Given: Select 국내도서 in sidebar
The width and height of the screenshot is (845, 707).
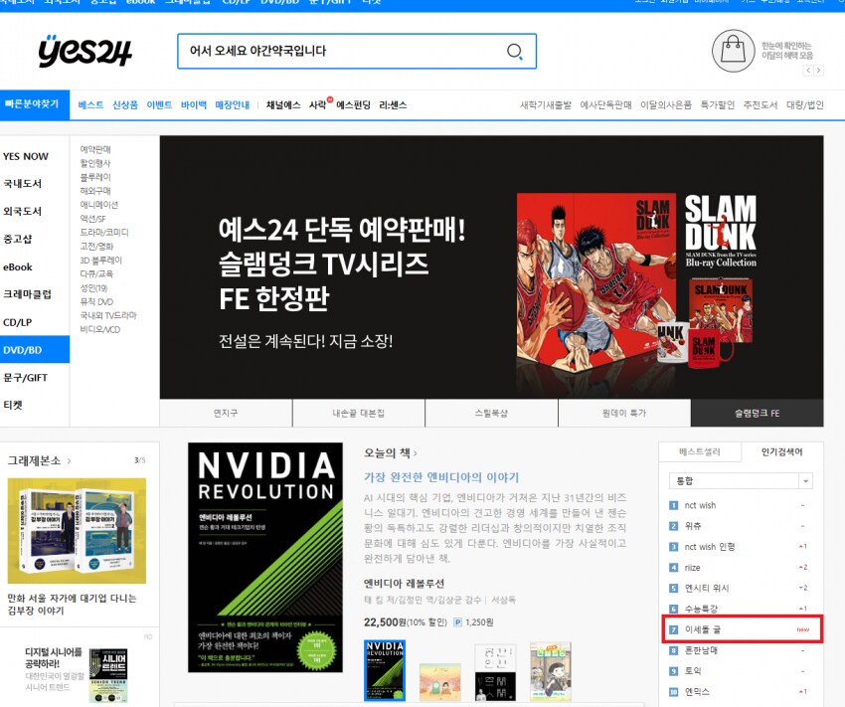Looking at the screenshot, I should [x=22, y=184].
